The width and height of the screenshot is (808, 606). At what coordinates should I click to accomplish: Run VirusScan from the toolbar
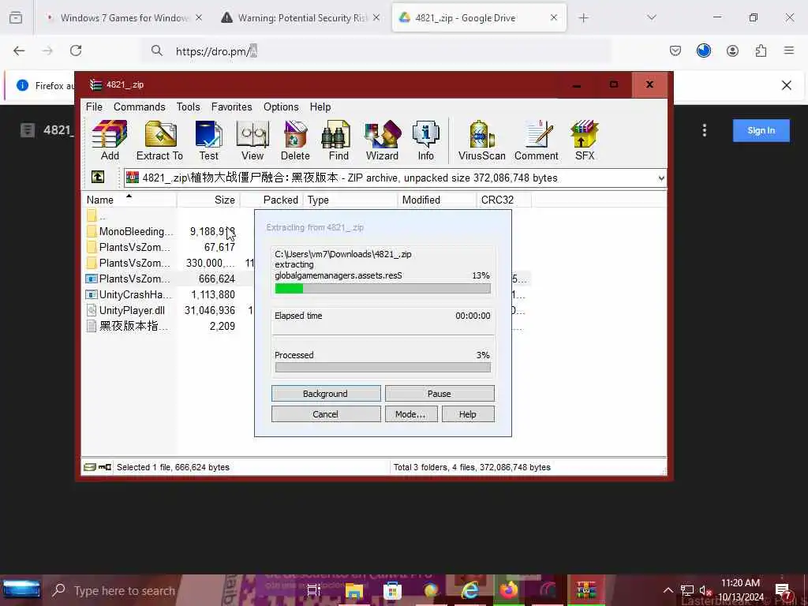[x=482, y=140]
